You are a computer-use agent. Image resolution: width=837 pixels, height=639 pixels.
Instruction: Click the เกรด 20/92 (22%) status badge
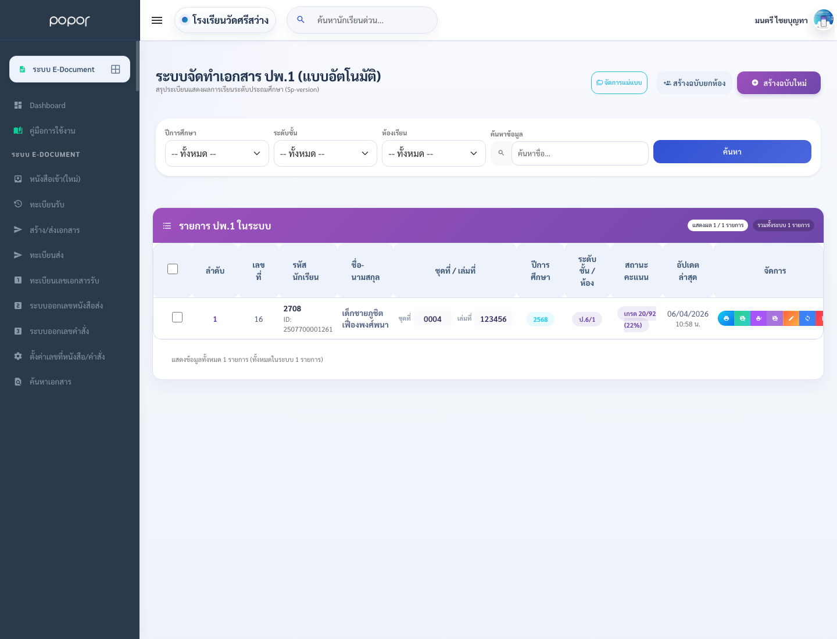[x=636, y=319]
